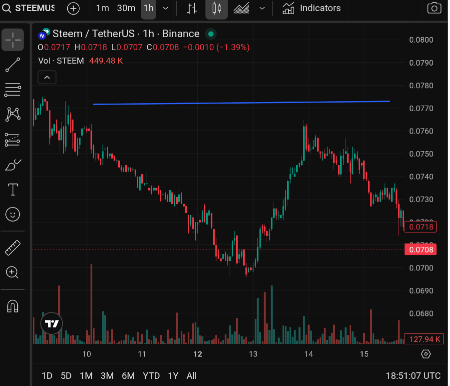The height and width of the screenshot is (386, 450).
Task: Click the 0.0718 price label on axis
Action: 421,227
